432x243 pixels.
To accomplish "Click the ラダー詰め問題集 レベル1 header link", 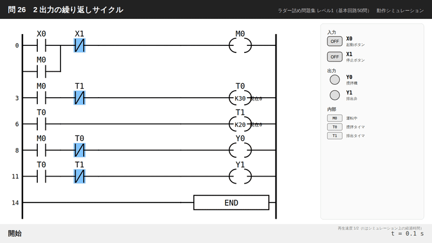I will click(x=323, y=10).
